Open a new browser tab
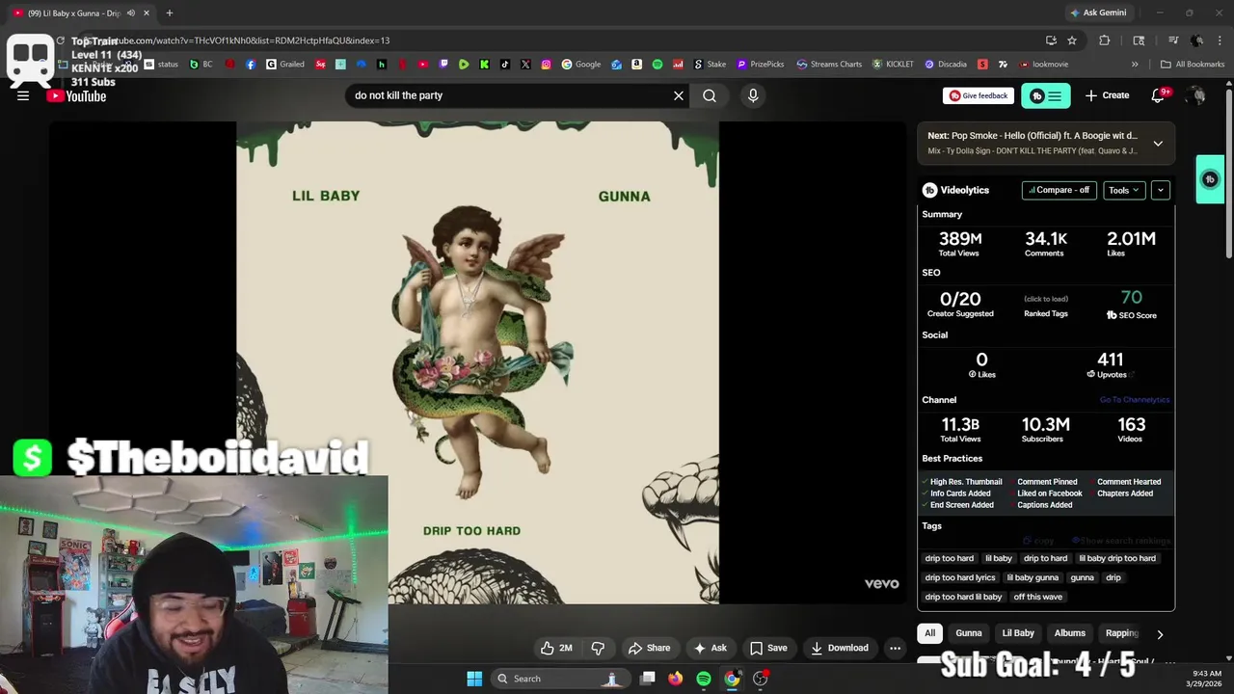This screenshot has height=694, width=1234. coord(170,13)
